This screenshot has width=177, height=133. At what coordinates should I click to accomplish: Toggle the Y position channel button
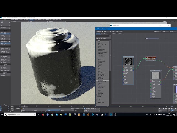coord(1,108)
